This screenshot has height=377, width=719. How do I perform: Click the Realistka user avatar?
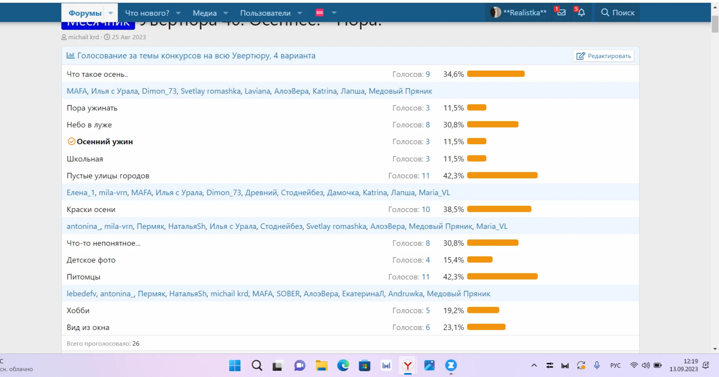pos(496,13)
